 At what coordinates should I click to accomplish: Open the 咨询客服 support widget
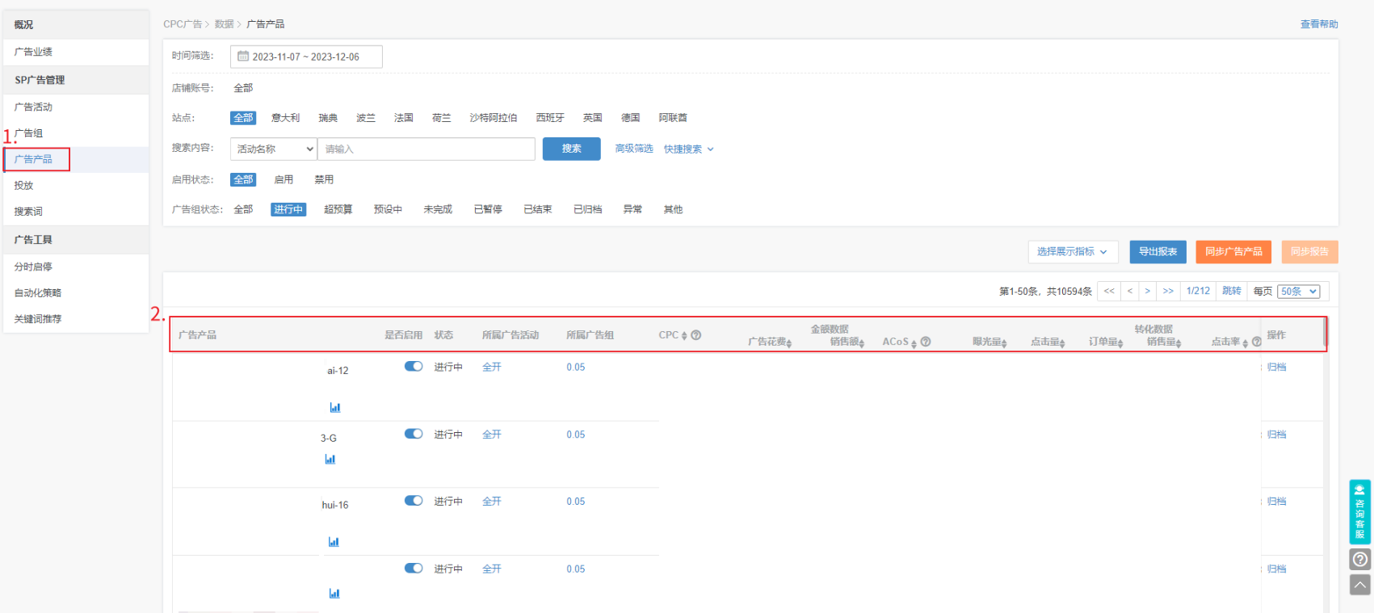pos(1359,512)
